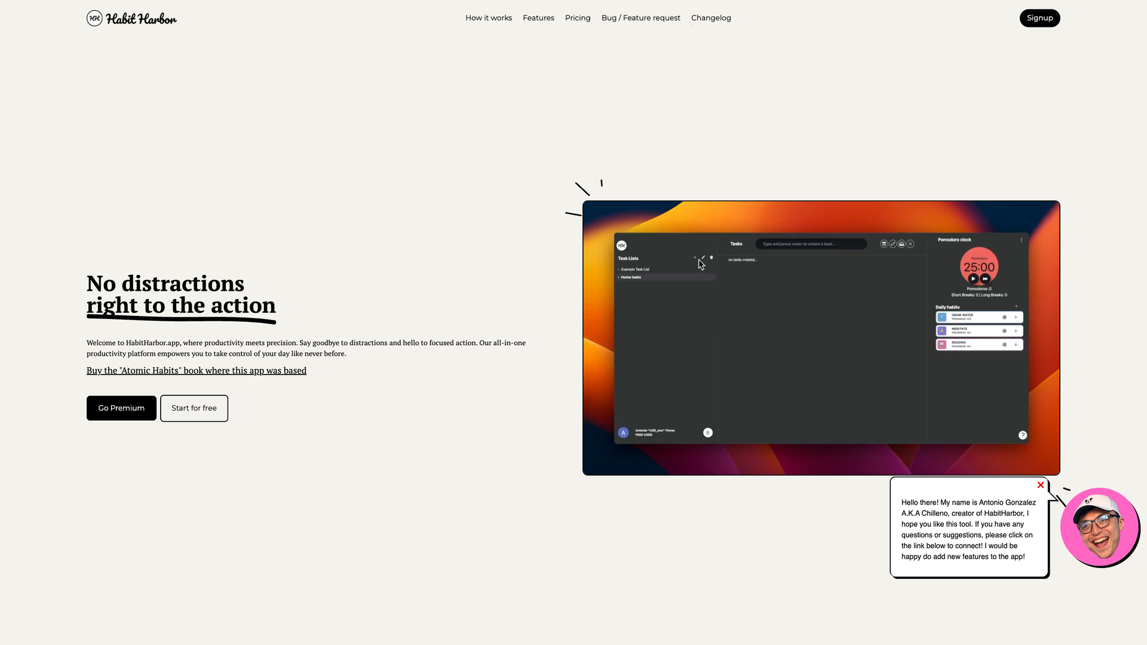
Task: Follow the Atomic Habits book link
Action: pos(196,370)
